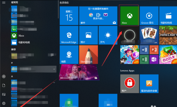177x107 pixels.
Task: Open the 电影和电视 tile
Action: pyautogui.click(x=168, y=16)
